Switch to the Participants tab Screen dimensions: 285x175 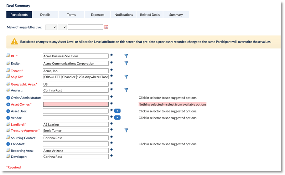[19, 15]
